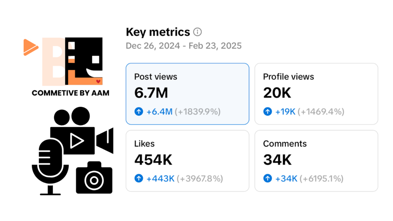Click the black photo camera icon

pyautogui.click(x=94, y=178)
